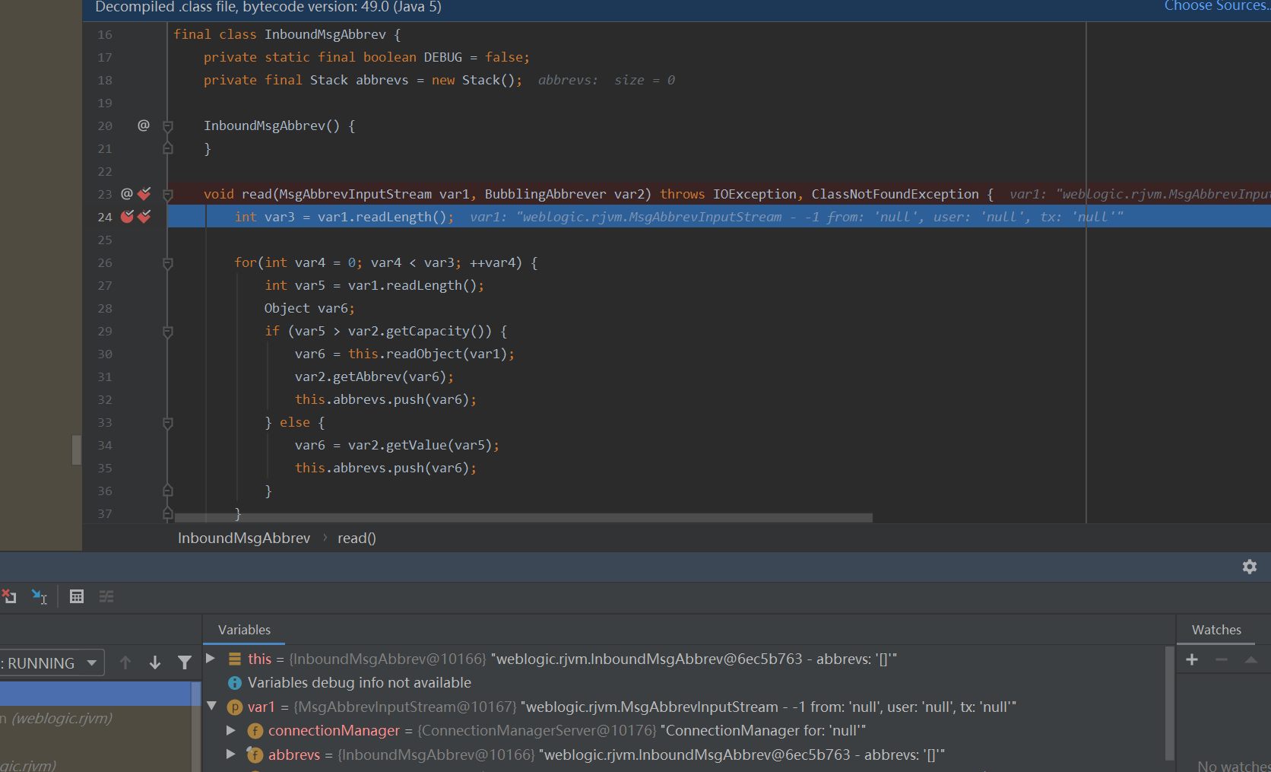
Task: Click the horizontal editor scrollbar
Action: tap(523, 518)
